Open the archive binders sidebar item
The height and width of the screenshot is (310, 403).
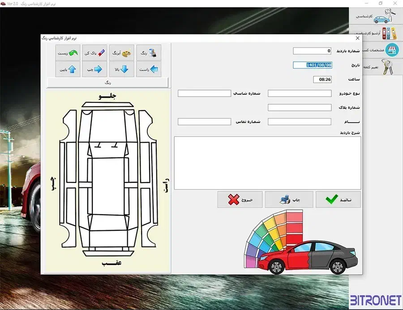click(376, 34)
